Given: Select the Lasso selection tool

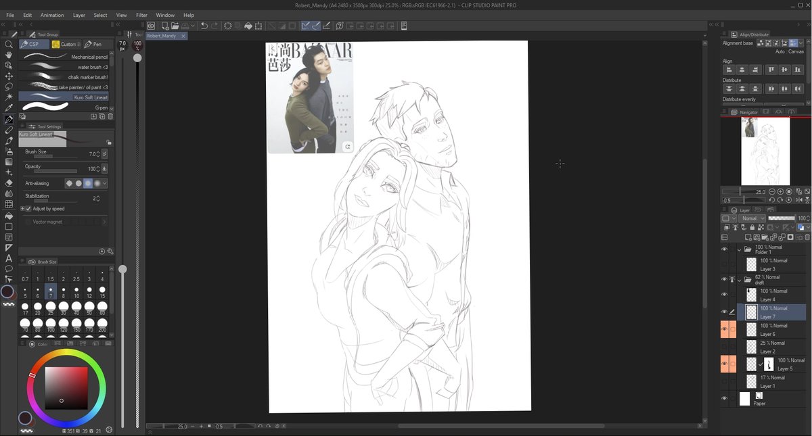Looking at the screenshot, I should click(x=9, y=87).
